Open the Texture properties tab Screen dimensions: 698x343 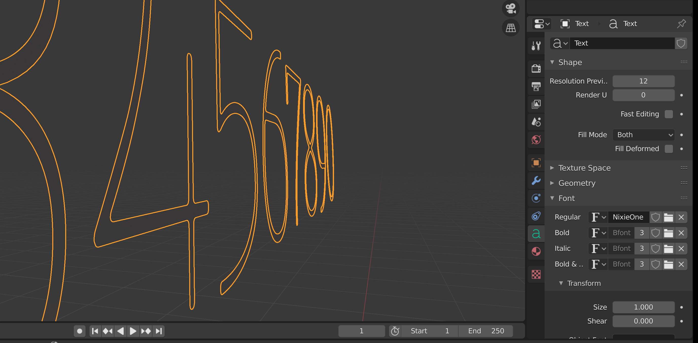tap(536, 274)
